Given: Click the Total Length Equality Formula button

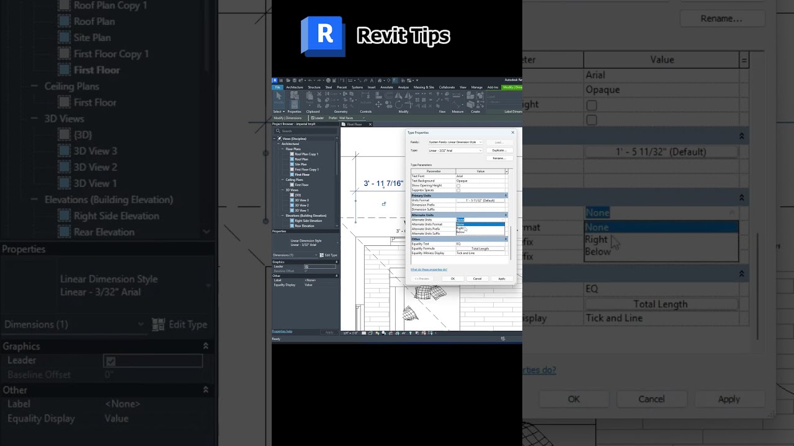Looking at the screenshot, I should 480,248.
